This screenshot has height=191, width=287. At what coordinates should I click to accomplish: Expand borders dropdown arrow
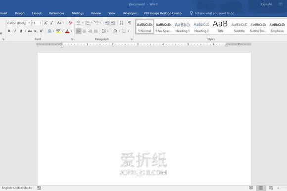[x=128, y=31]
